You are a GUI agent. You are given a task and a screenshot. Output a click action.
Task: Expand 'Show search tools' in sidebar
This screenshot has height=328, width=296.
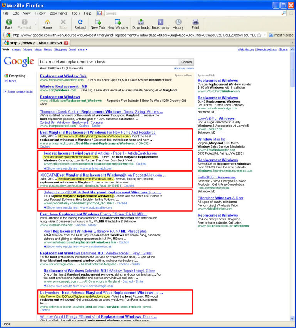(x=18, y=92)
